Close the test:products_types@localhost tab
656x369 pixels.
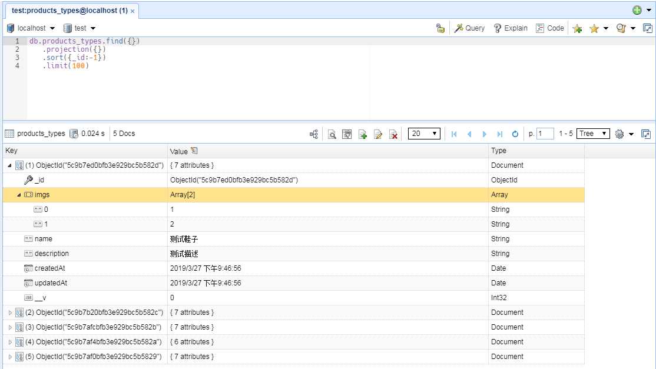coord(132,11)
